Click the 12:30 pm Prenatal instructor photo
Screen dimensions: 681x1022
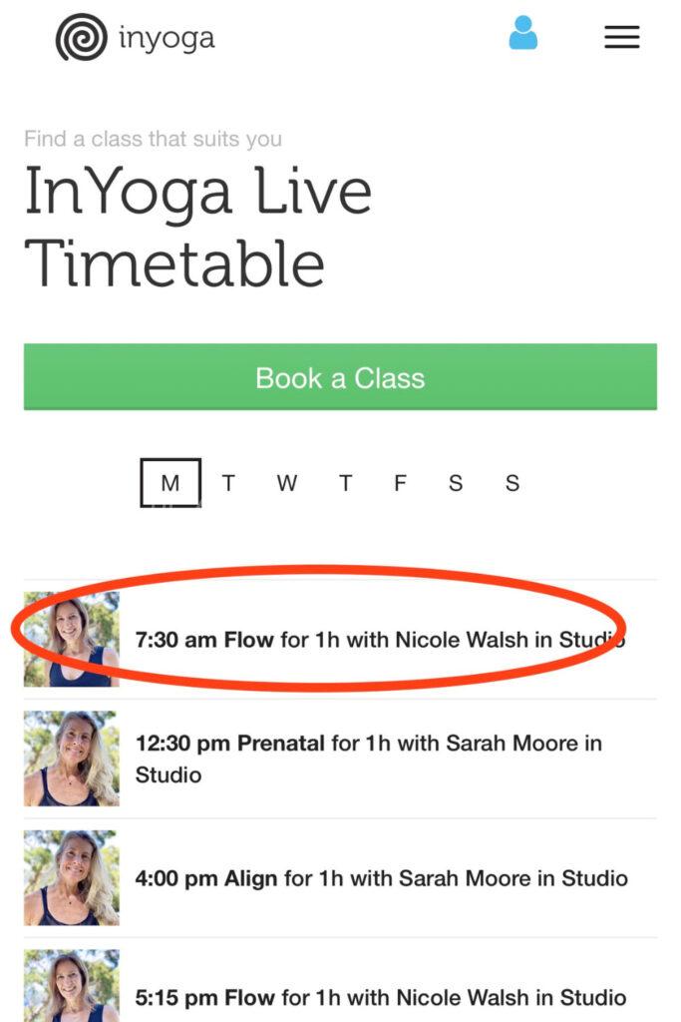72,759
